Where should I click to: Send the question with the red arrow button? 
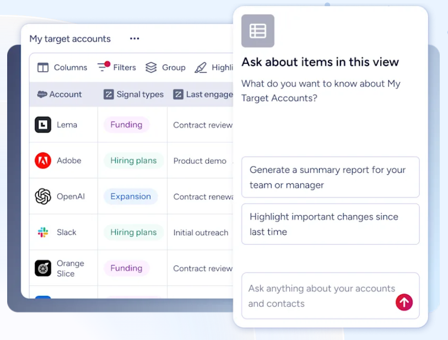tap(404, 302)
